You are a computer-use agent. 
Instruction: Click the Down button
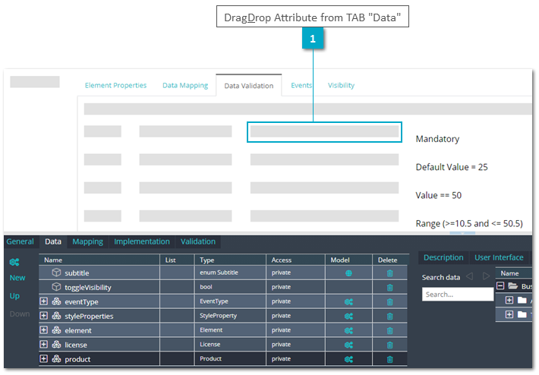pyautogui.click(x=20, y=314)
